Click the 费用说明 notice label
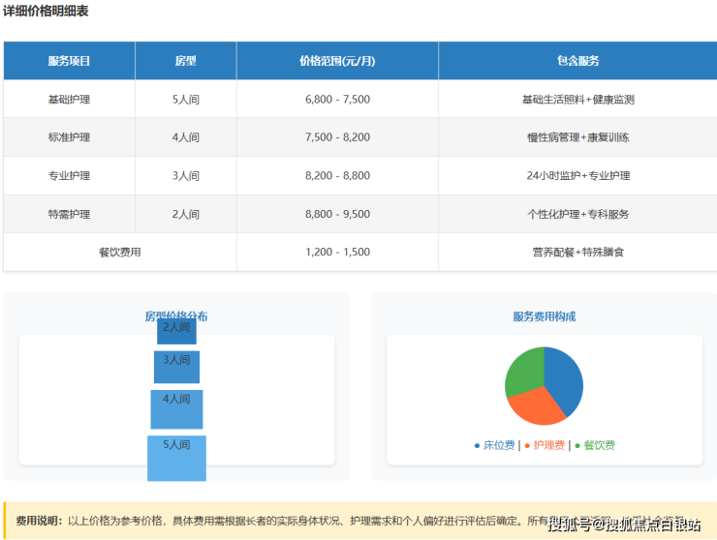Image resolution: width=717 pixels, height=540 pixels. [x=39, y=521]
